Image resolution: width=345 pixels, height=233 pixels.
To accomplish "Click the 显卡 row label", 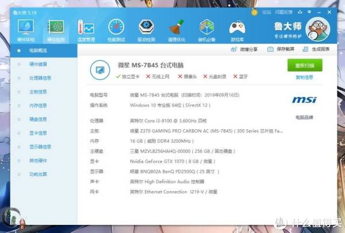I will click(x=94, y=161).
